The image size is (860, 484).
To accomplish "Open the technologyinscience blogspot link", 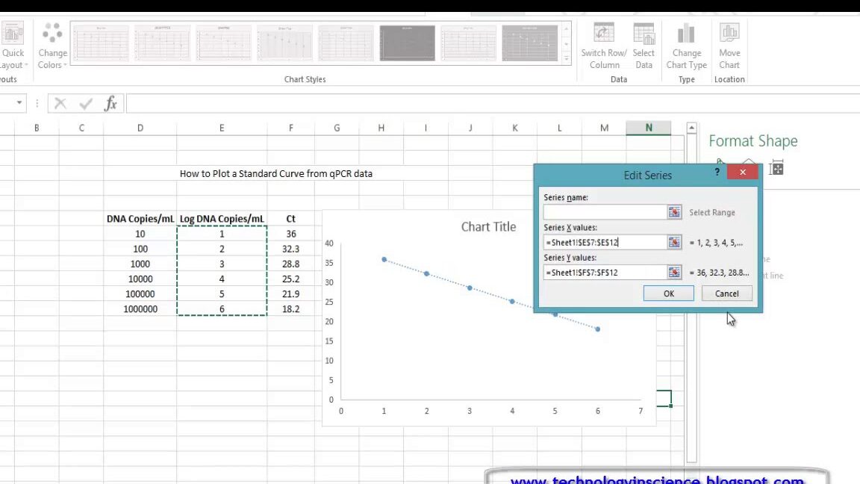I will [656, 480].
